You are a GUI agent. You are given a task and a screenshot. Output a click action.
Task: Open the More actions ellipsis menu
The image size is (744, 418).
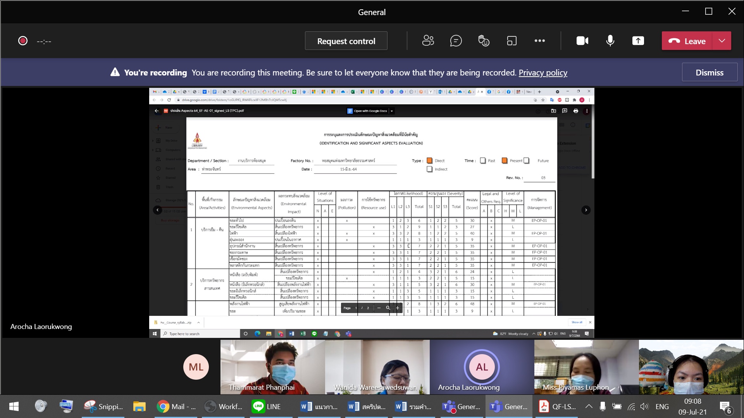coord(539,41)
